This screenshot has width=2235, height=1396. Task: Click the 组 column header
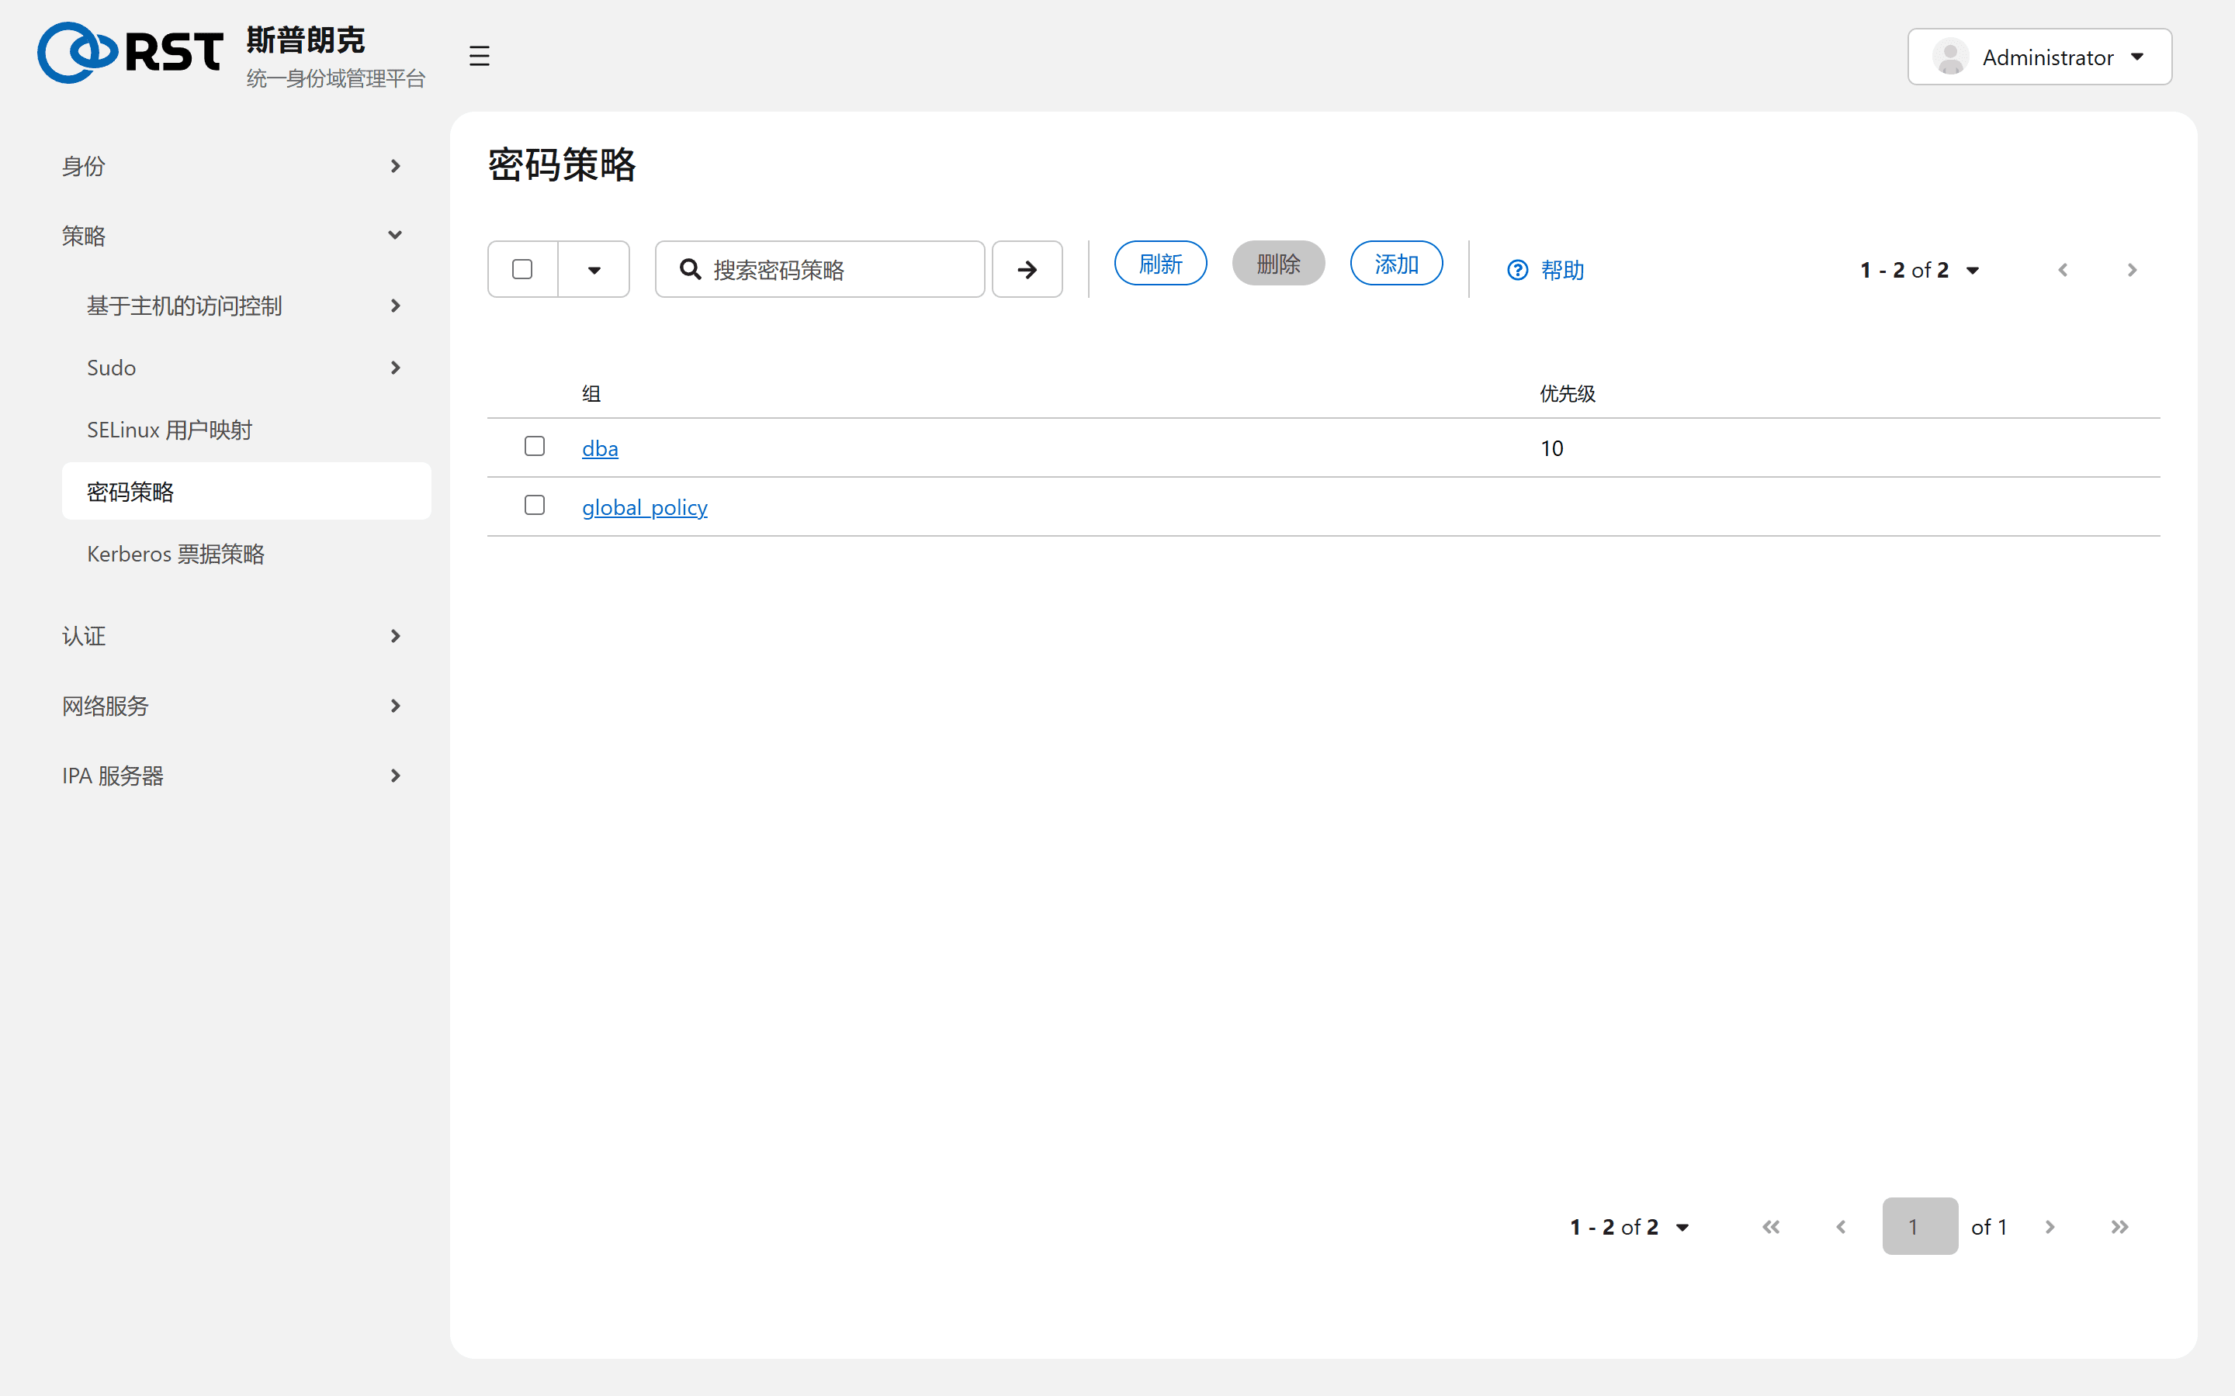click(x=592, y=394)
